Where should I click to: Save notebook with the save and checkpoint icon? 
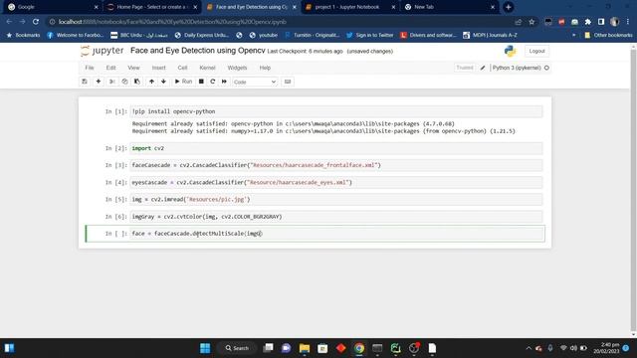tap(85, 82)
